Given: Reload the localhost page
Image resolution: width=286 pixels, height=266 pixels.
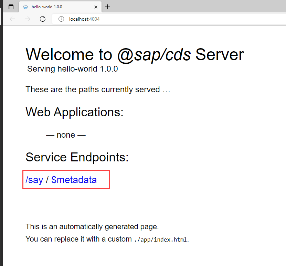Looking at the screenshot, I should [x=43, y=19].
